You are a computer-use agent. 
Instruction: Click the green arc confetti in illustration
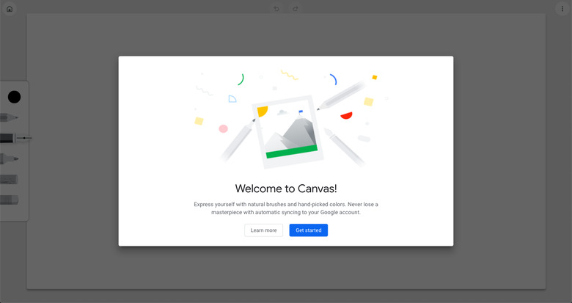pos(241,79)
